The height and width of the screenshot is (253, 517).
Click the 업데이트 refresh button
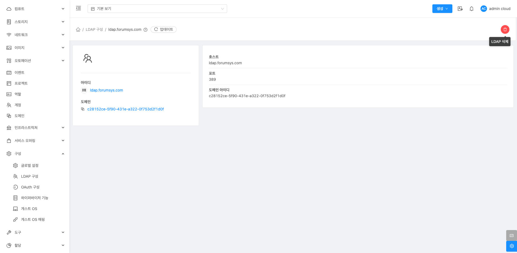(164, 29)
